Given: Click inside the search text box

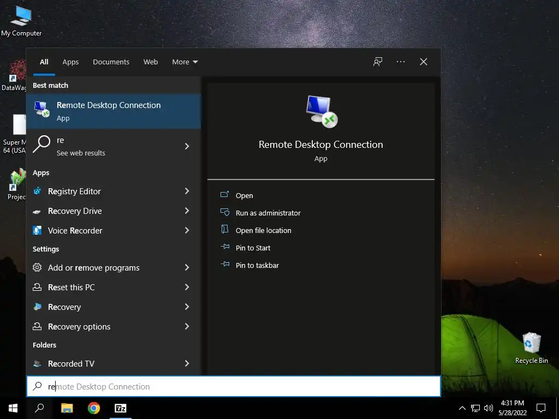Looking at the screenshot, I should click(234, 387).
